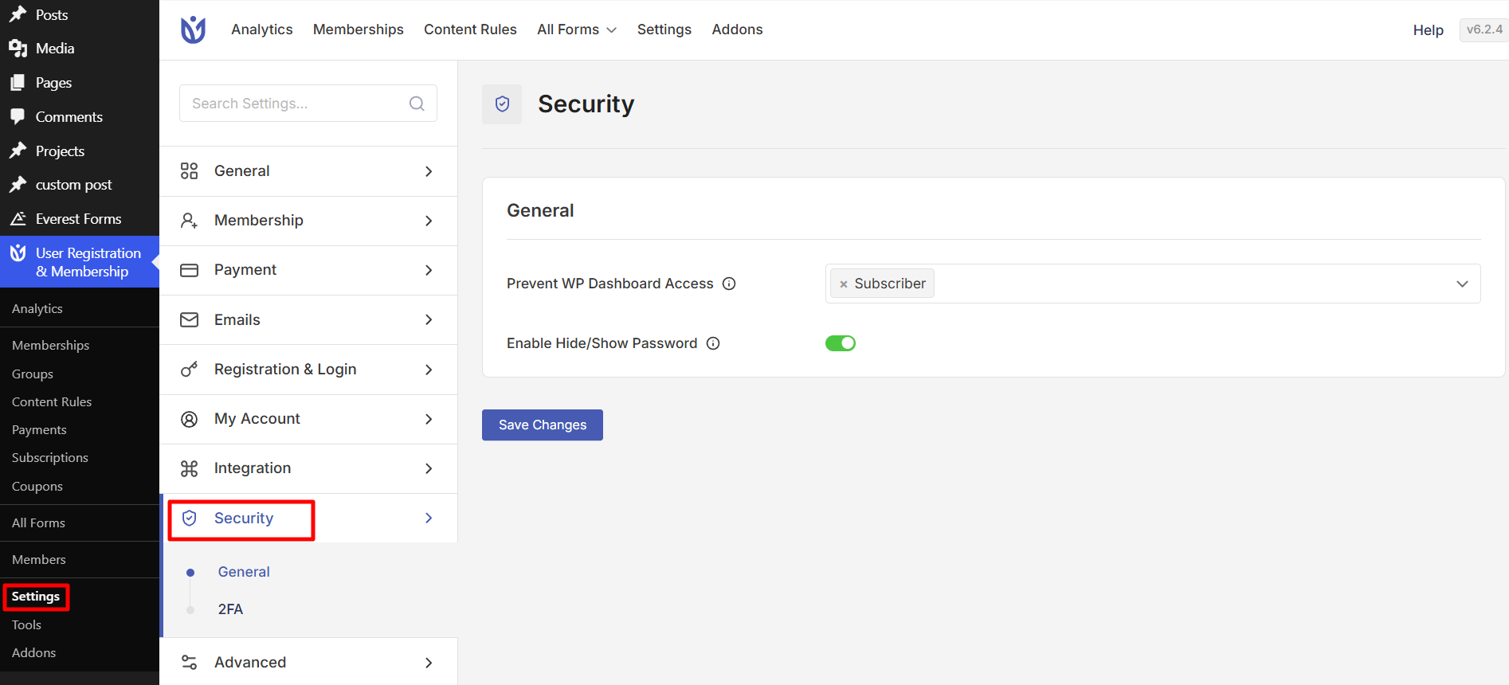Expand the Payment settings chevron
The height and width of the screenshot is (685, 1509).
[x=429, y=270]
